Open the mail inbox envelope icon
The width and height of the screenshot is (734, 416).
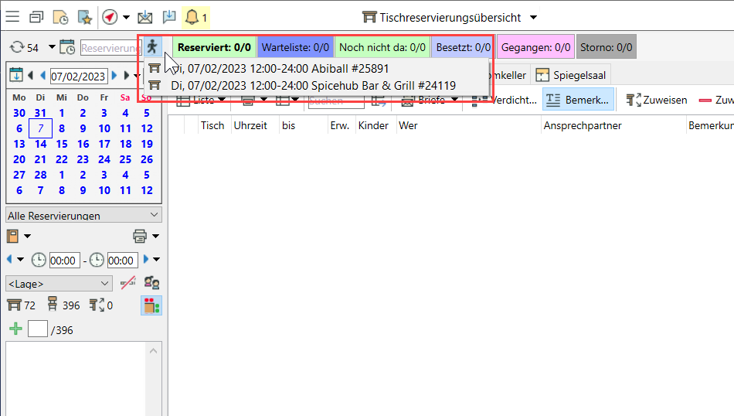pyautogui.click(x=144, y=17)
